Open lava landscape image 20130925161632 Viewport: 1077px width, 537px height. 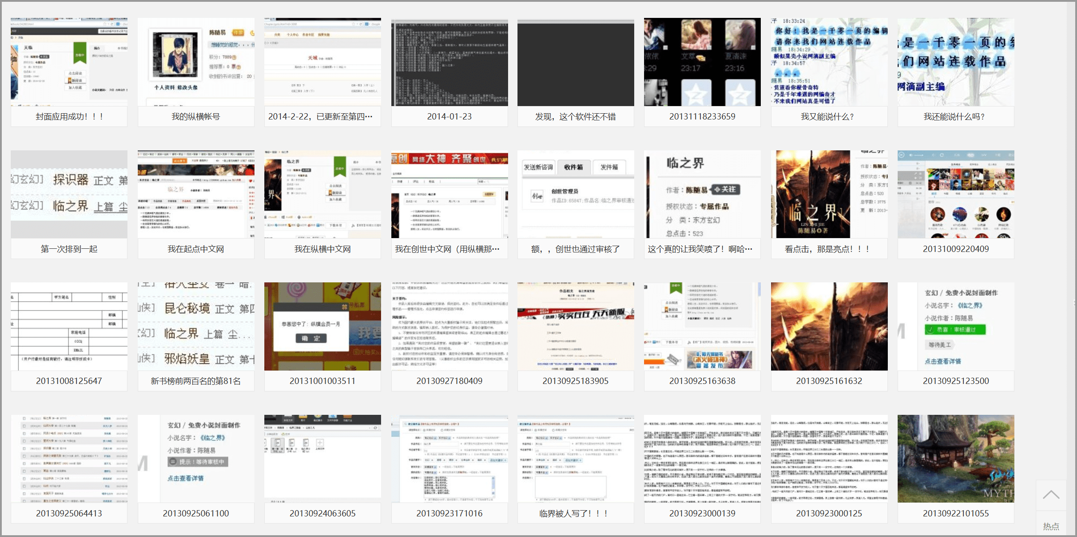click(x=829, y=326)
